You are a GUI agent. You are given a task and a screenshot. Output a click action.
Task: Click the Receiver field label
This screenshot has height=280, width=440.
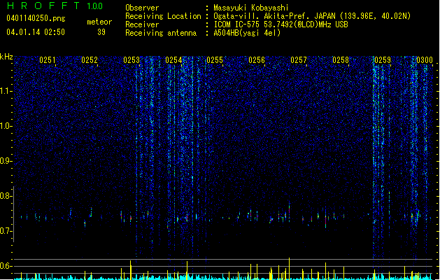pos(142,24)
